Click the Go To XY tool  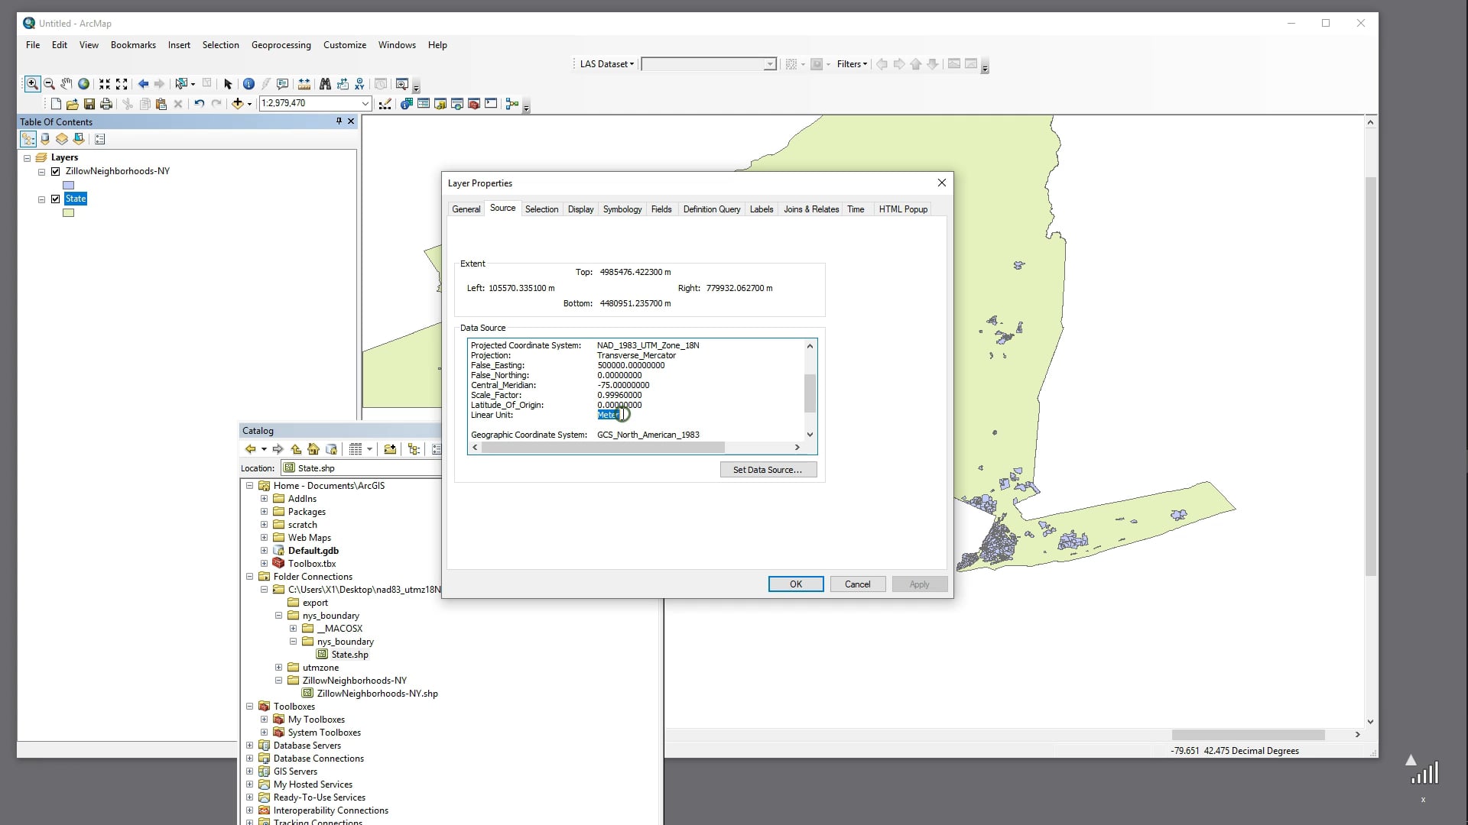point(359,84)
